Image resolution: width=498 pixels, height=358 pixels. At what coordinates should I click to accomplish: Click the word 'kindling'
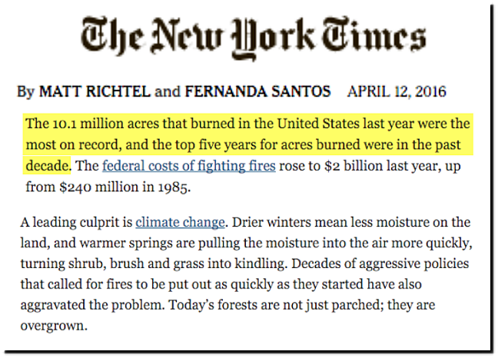(x=261, y=264)
